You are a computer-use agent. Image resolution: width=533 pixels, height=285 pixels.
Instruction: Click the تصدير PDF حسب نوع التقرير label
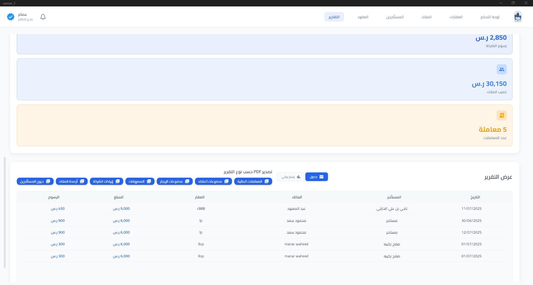[248, 172]
